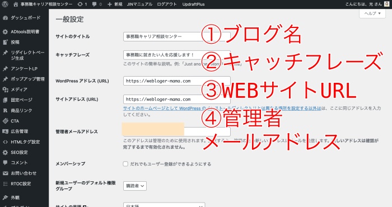Open JINマニュアル in the admin bar
Screen dimensions: 392x207
[x=139, y=4]
